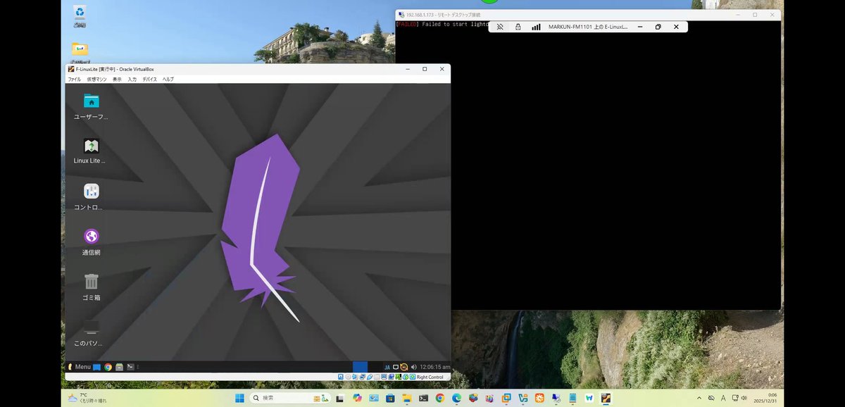
Task: Open the Windows Start menu
Action: tap(239, 398)
